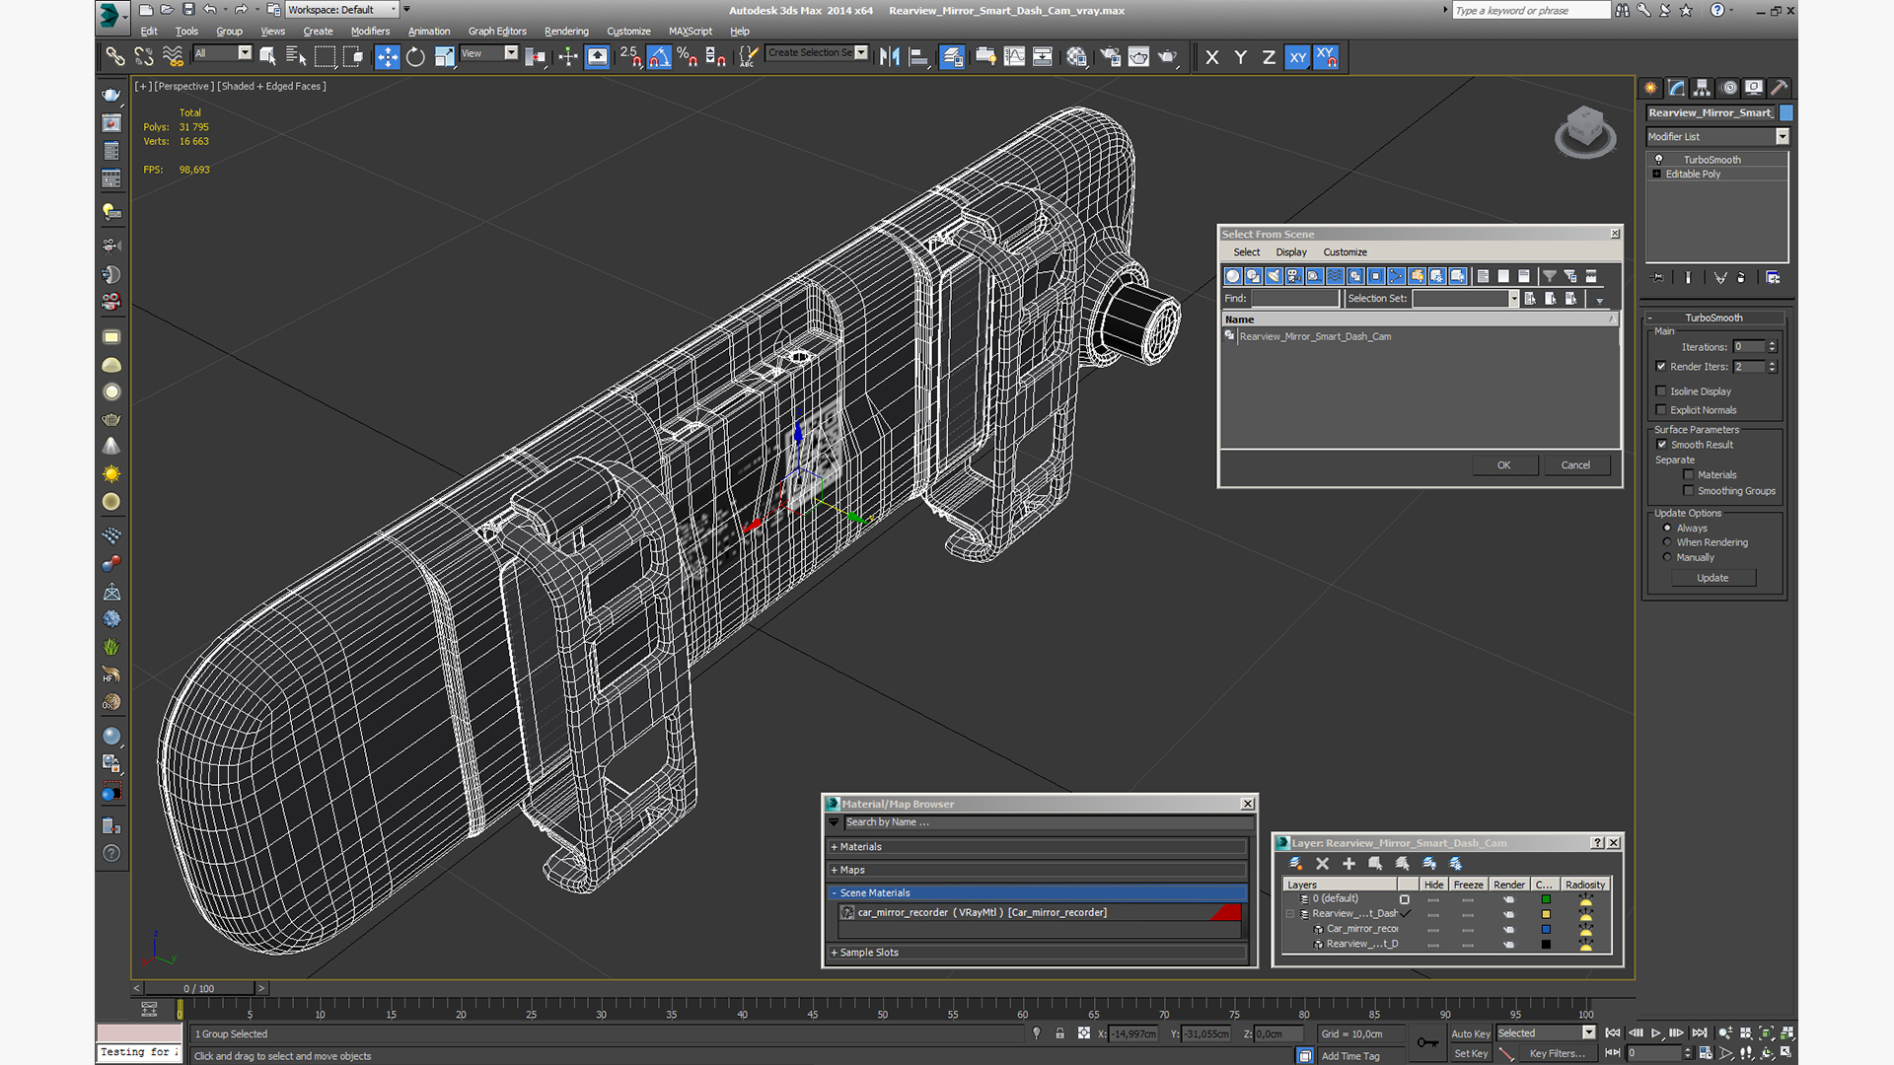This screenshot has width=1894, height=1065.
Task: Click Delete layer X icon in Layer dialog
Action: tap(1322, 864)
